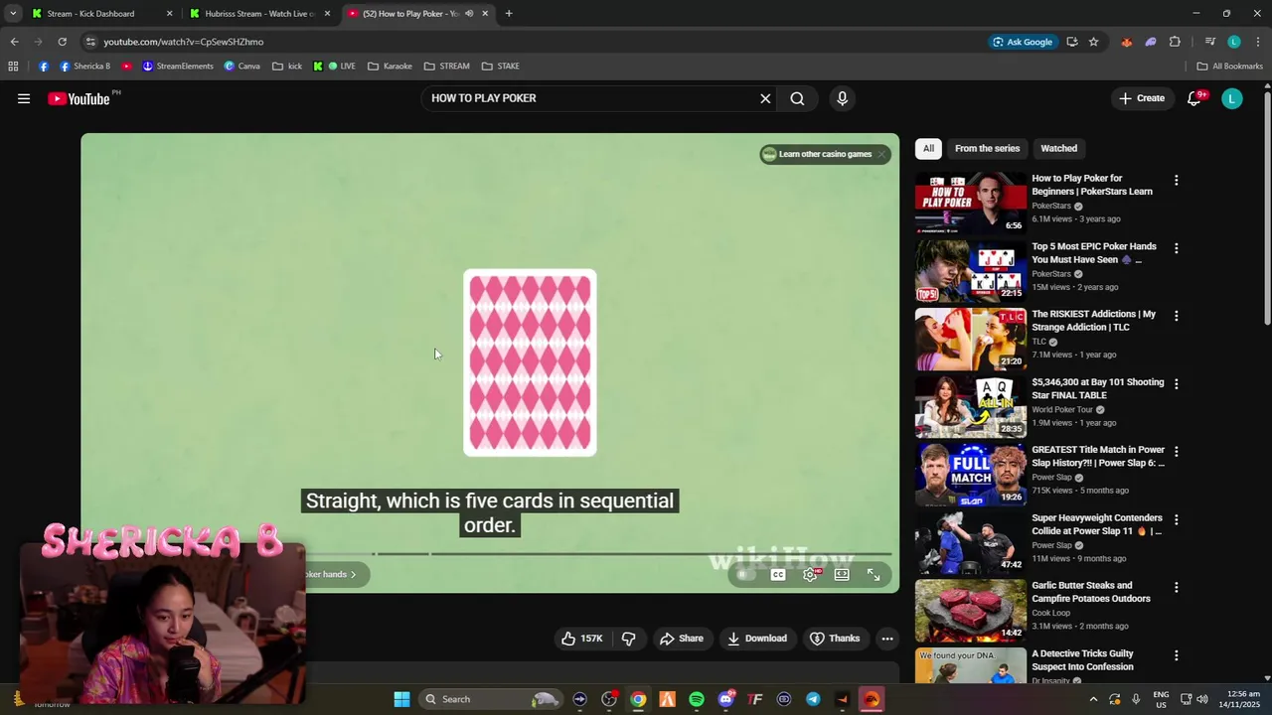The width and height of the screenshot is (1272, 715).
Task: Open STAKE bookmarks folder
Action: (501, 67)
